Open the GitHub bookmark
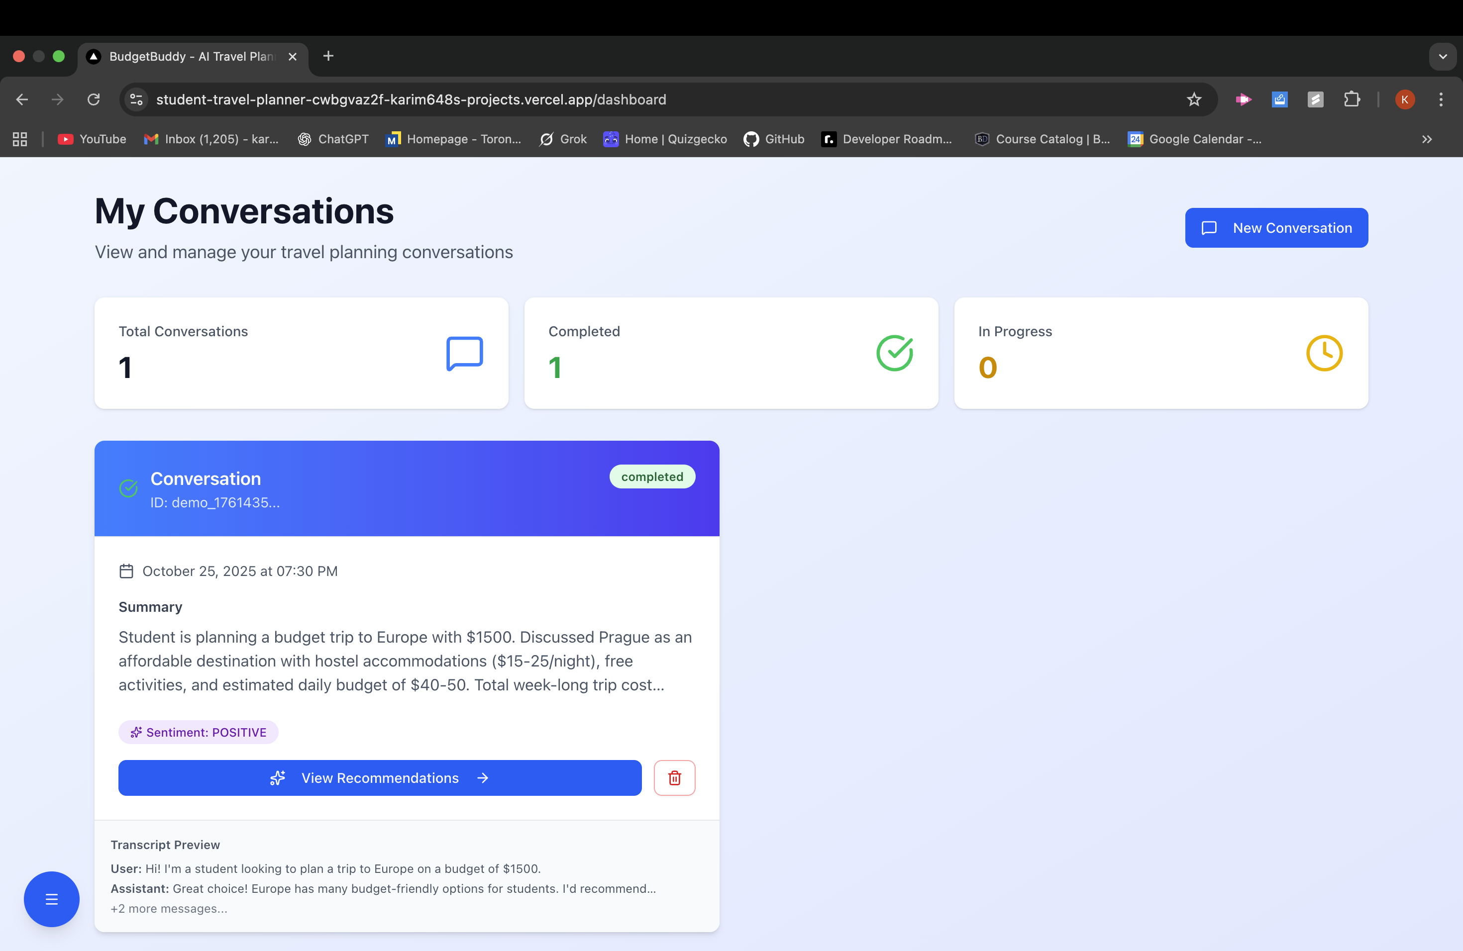The height and width of the screenshot is (951, 1463). (774, 139)
